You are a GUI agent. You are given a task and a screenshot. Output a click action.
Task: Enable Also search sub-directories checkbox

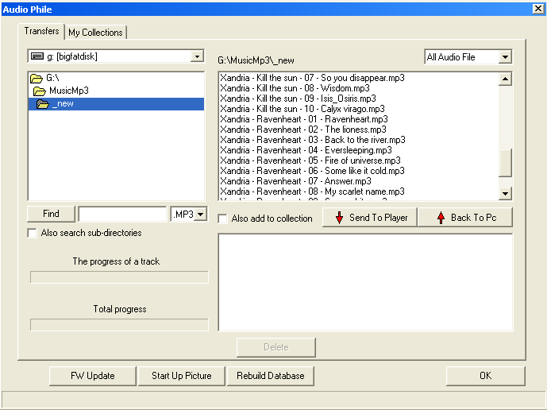pyautogui.click(x=32, y=234)
